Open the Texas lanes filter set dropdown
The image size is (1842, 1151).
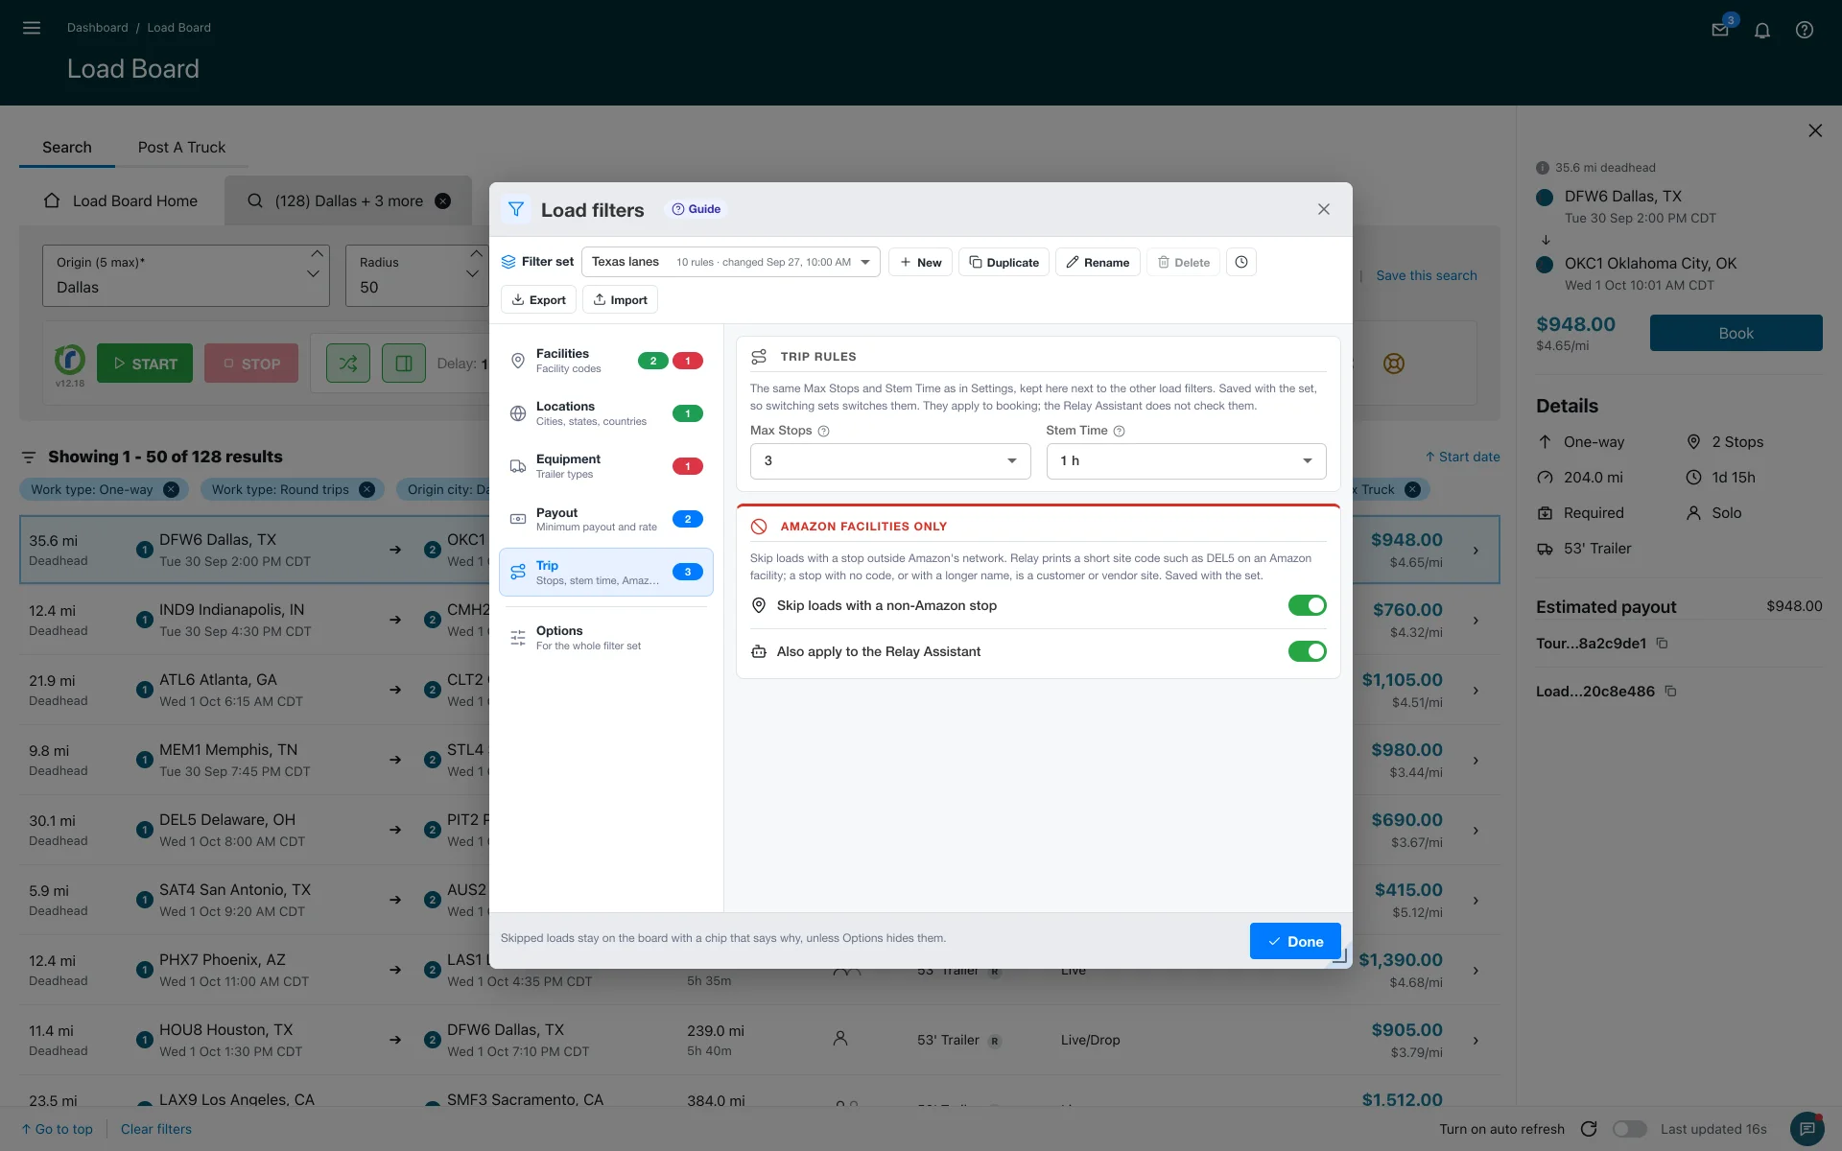pos(731,262)
